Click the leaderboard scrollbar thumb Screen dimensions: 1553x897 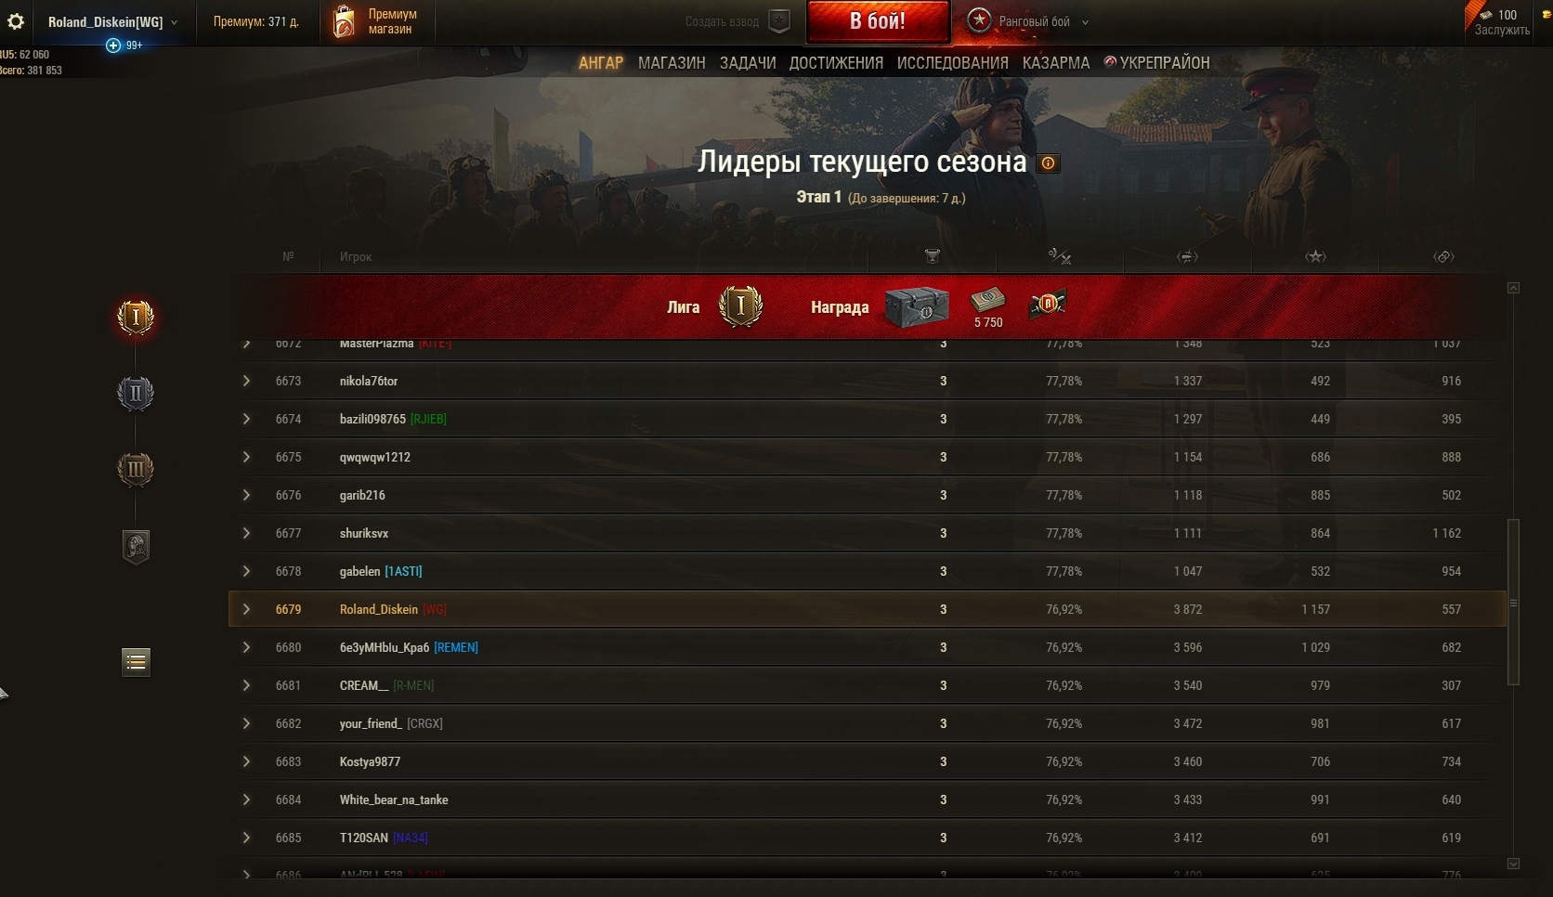click(1513, 603)
